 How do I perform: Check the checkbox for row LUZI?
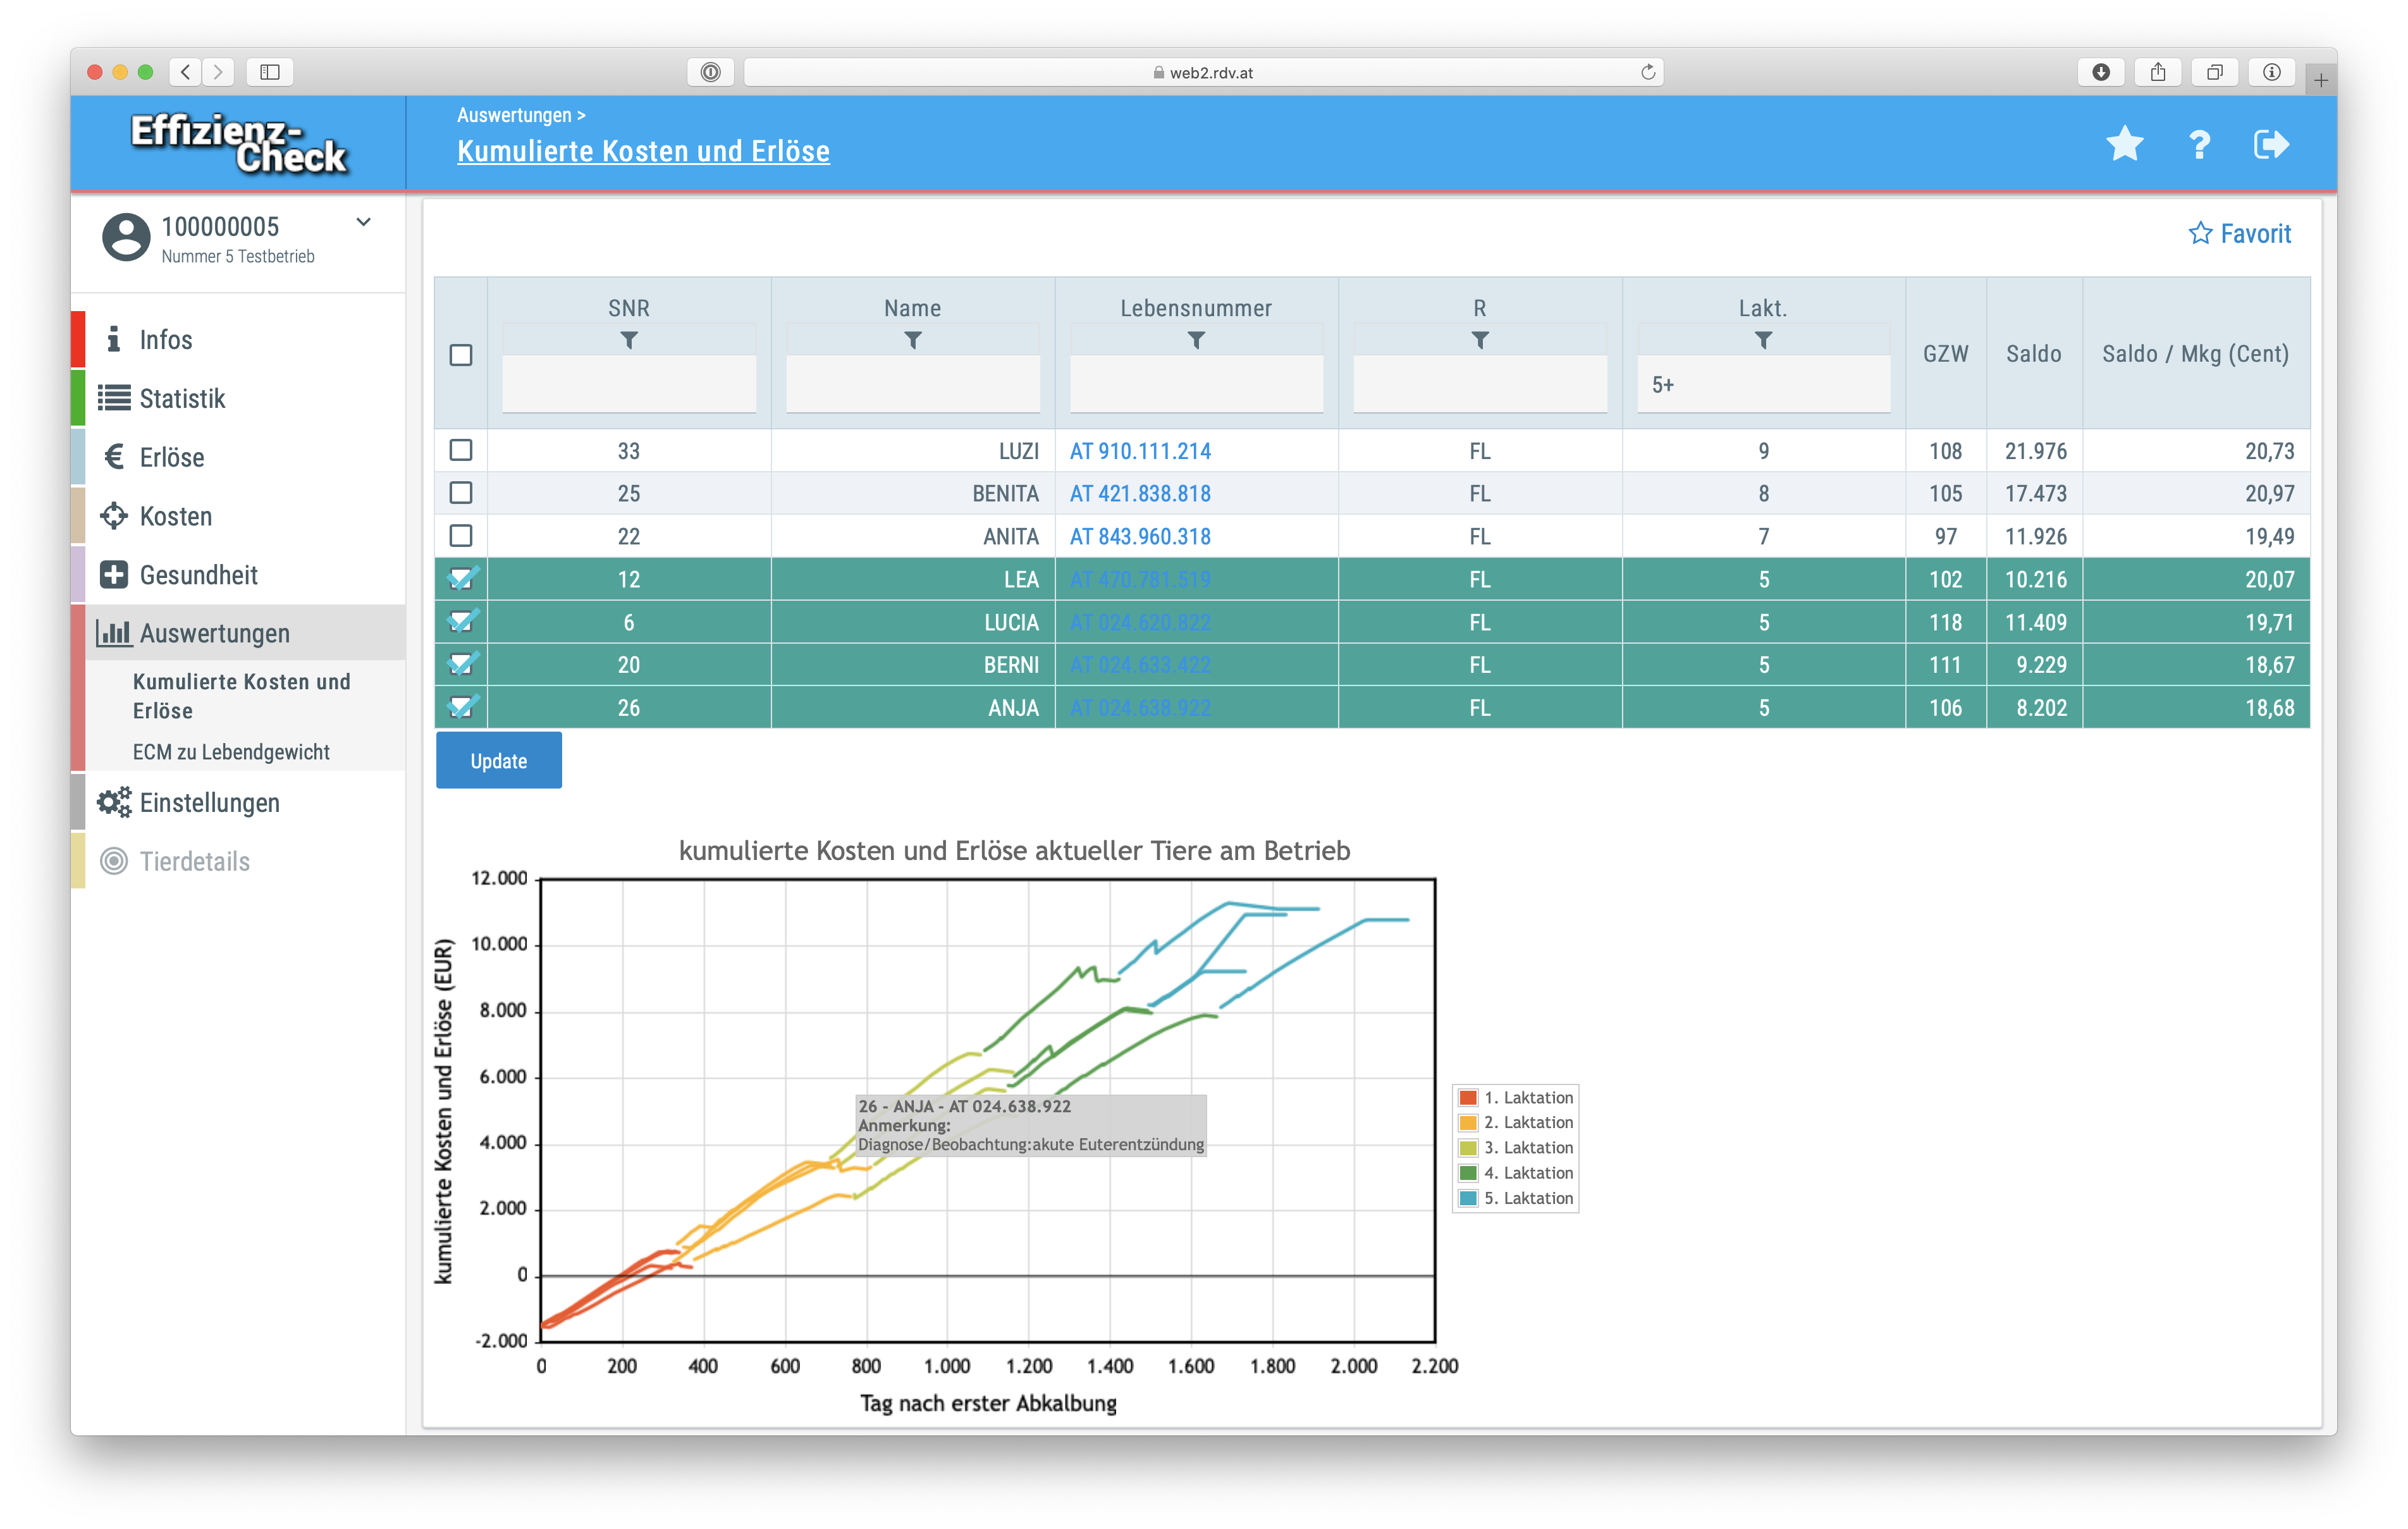point(460,451)
